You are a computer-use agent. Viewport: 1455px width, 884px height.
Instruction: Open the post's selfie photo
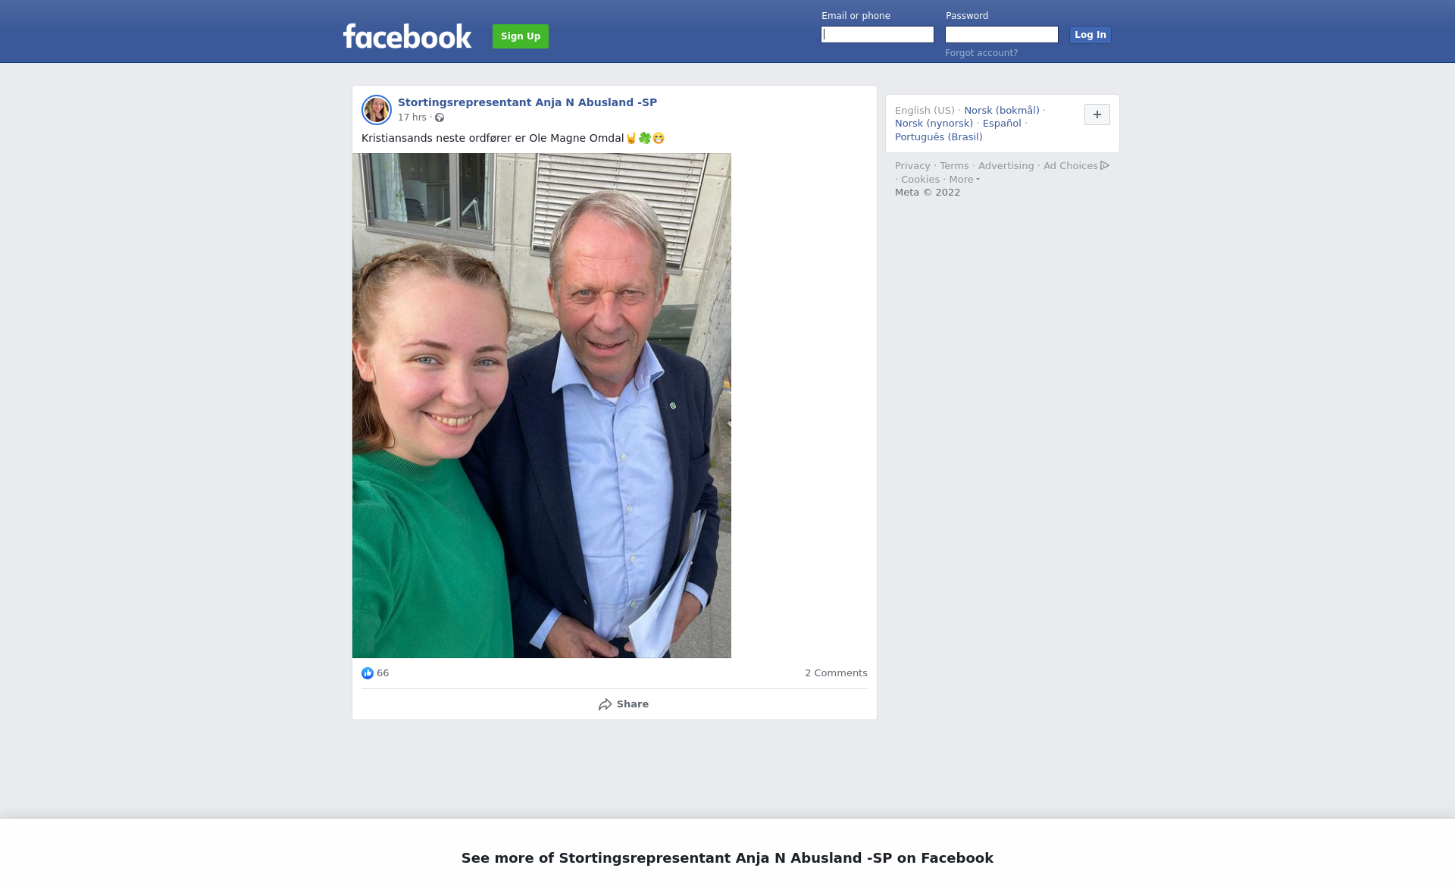click(541, 406)
